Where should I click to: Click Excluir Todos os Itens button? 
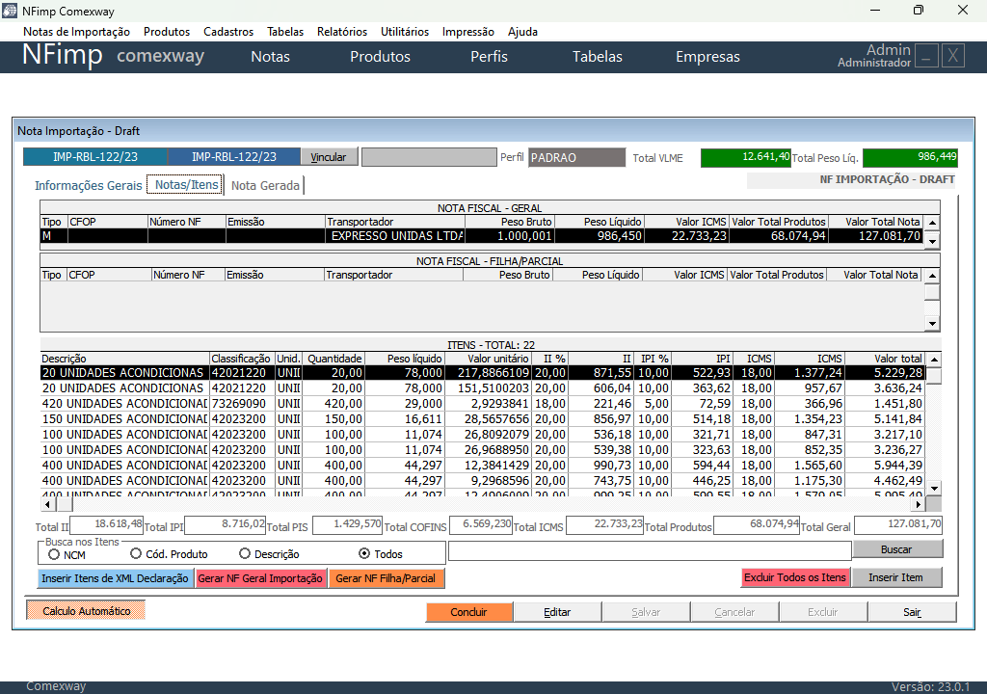[795, 577]
